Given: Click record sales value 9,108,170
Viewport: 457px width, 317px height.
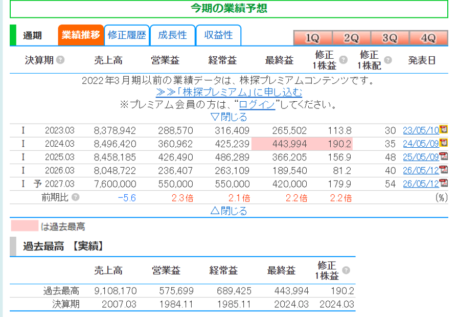Looking at the screenshot, I should [x=116, y=291].
